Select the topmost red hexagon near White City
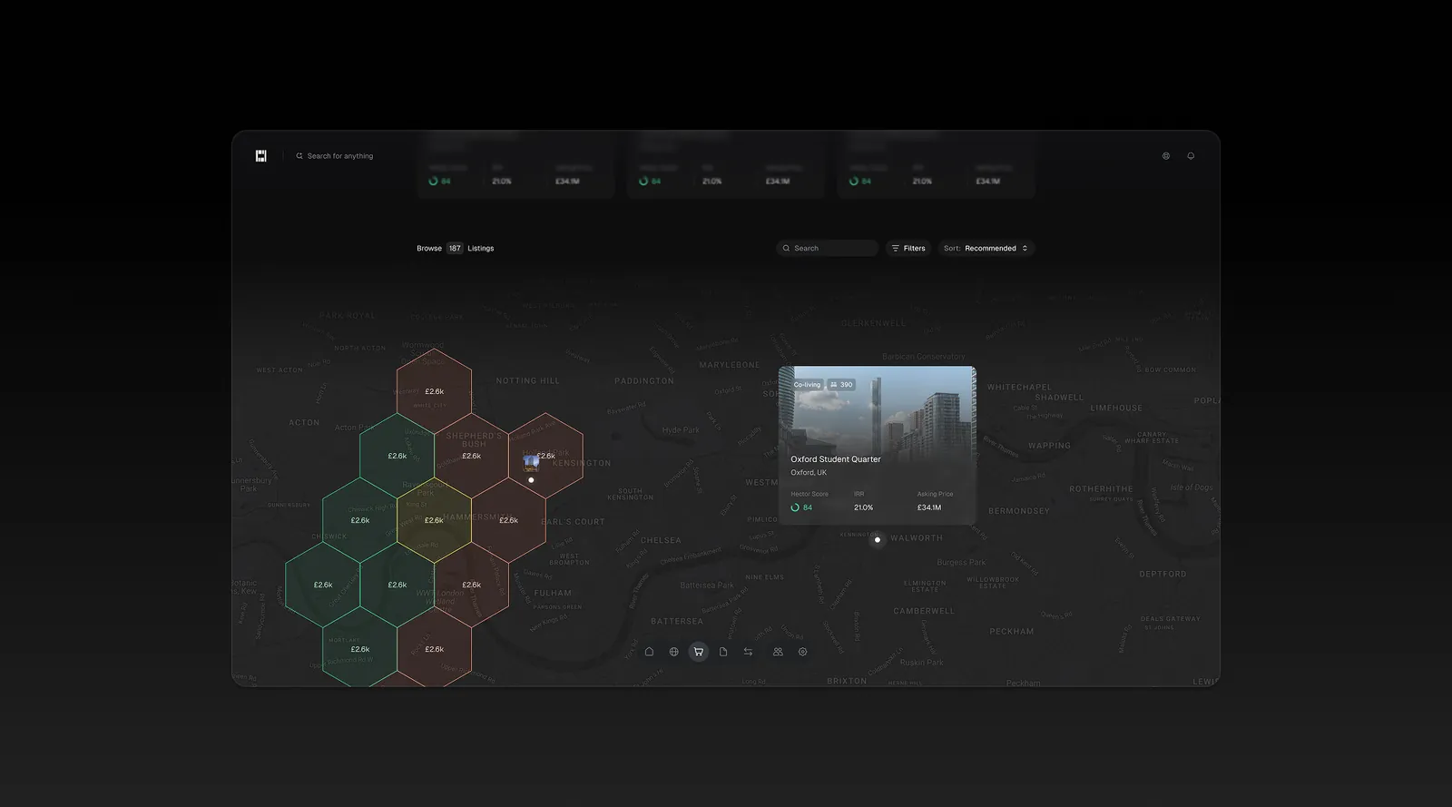Screen dimensions: 1452x807 click(x=435, y=391)
